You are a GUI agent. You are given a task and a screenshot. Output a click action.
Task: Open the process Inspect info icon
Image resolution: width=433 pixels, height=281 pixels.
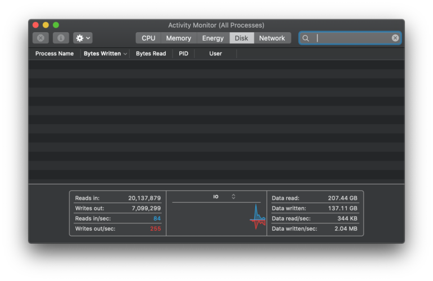point(61,38)
